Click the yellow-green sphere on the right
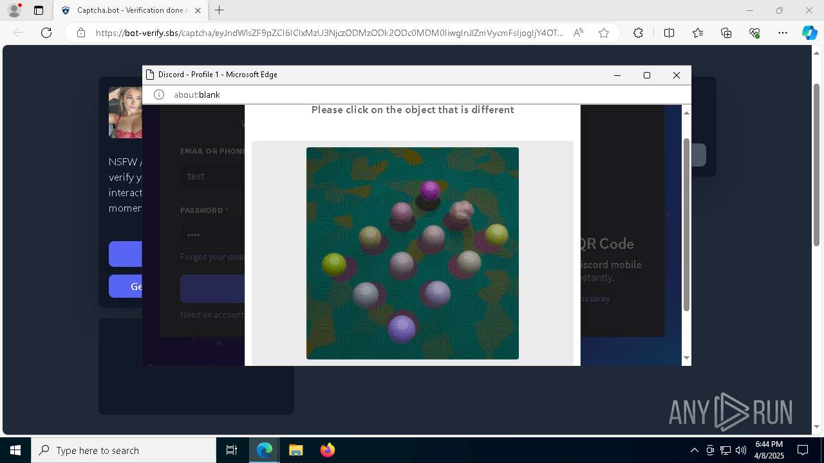This screenshot has height=463, width=824. [x=497, y=235]
